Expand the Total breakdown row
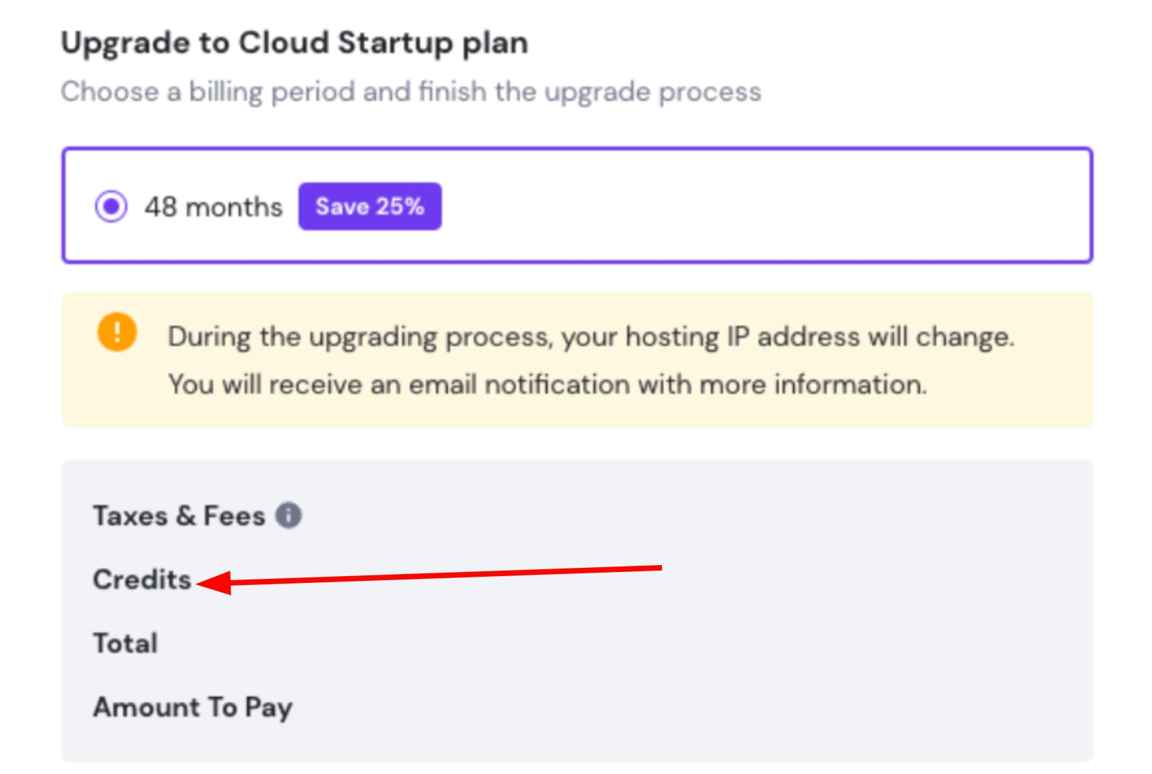Image resolution: width=1152 pixels, height=774 pixels. 126,642
